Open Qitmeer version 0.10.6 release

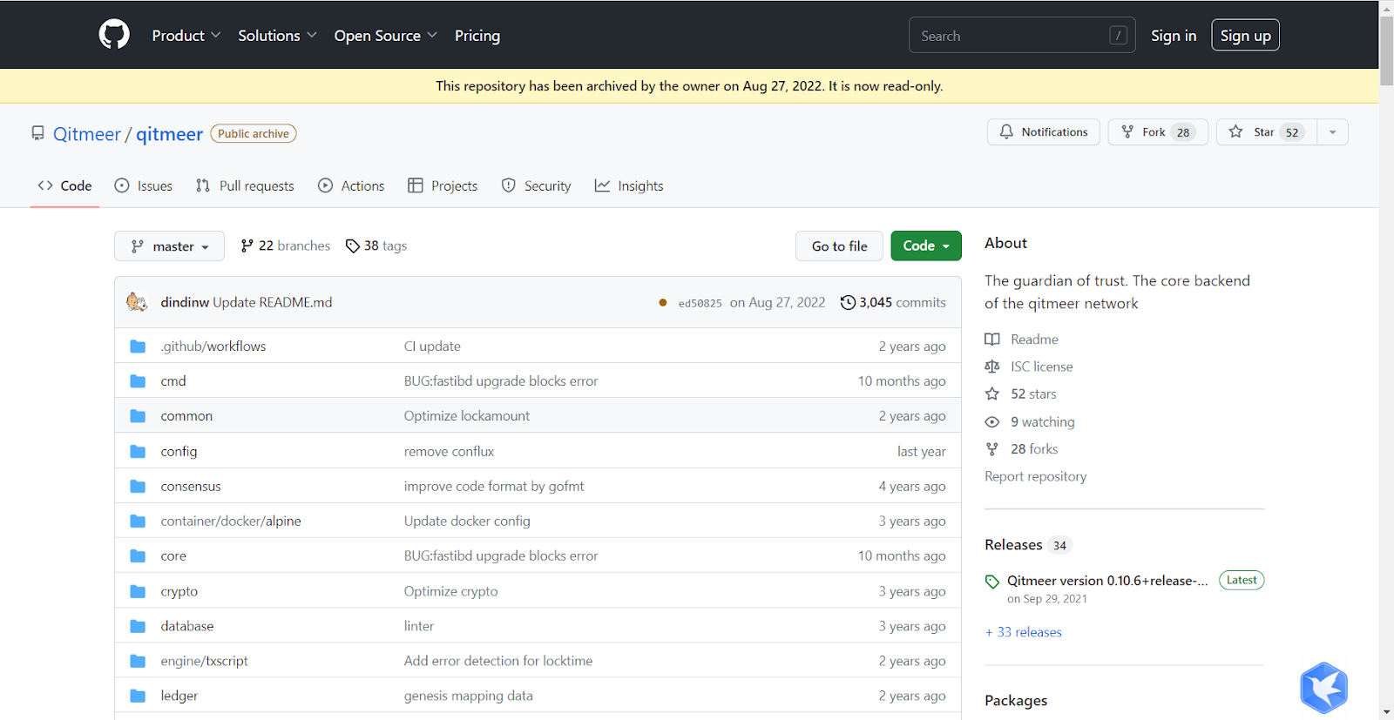(x=1107, y=581)
